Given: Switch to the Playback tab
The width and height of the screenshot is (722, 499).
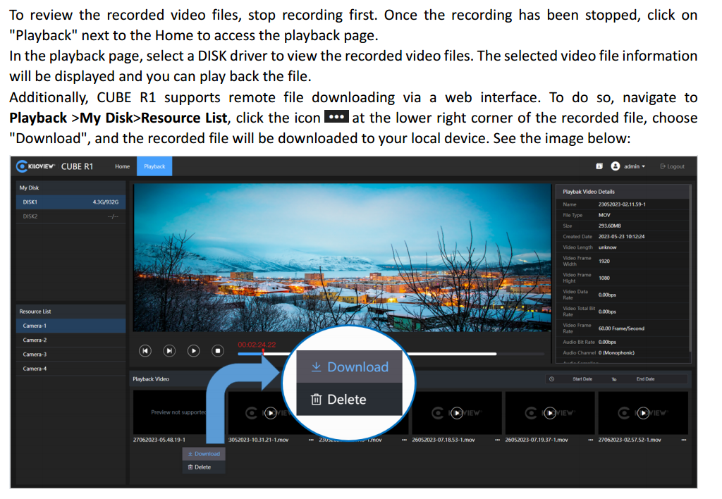Looking at the screenshot, I should (154, 166).
